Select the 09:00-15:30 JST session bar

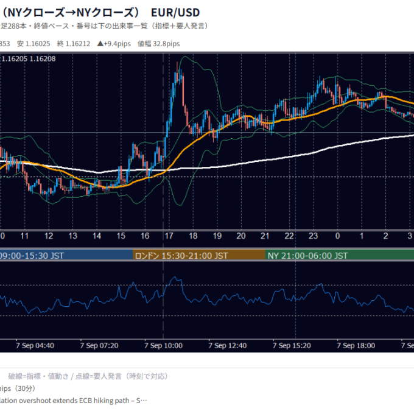pos(66,255)
